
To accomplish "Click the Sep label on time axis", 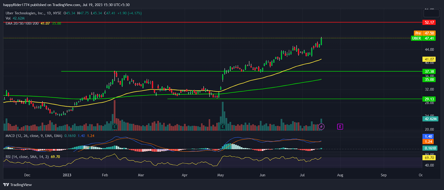I will click(384, 175).
